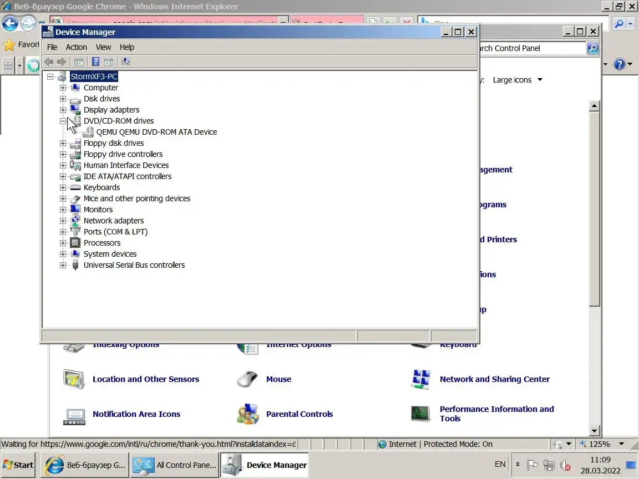Collapse the DVD/CD-ROM drives node
The width and height of the screenshot is (639, 479).
[63, 121]
